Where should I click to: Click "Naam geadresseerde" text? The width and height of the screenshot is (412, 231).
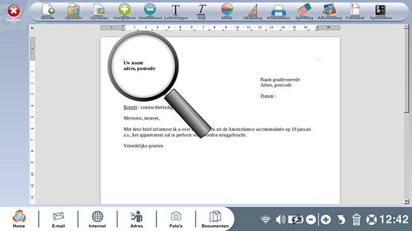coord(280,80)
